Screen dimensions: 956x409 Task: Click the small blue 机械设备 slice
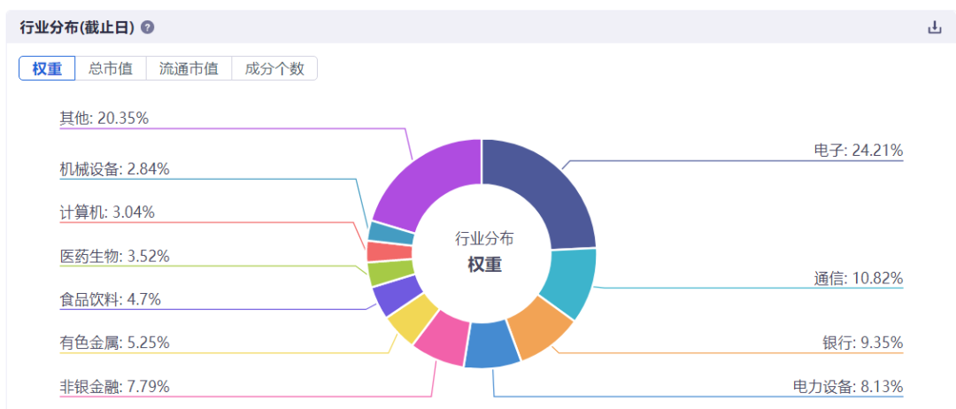391,233
